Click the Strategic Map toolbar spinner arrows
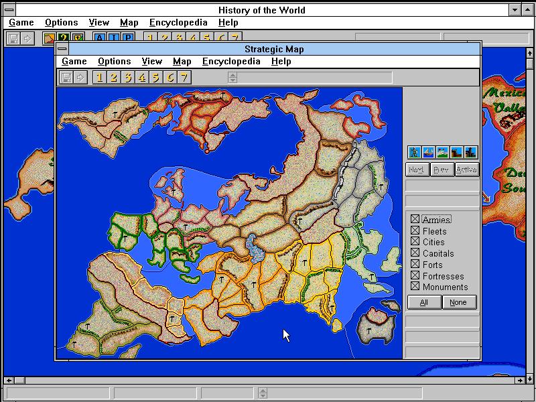This screenshot has height=402, width=536. [232, 78]
